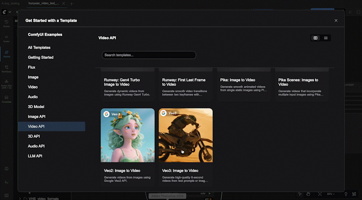This screenshot has height=200, width=362.
Task: Open the Veo2 elf girl thumbnail
Action: [128, 135]
